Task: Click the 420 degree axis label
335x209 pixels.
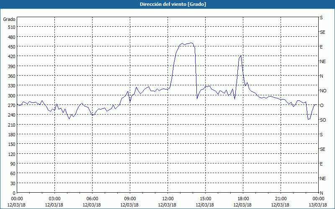Action: point(12,56)
